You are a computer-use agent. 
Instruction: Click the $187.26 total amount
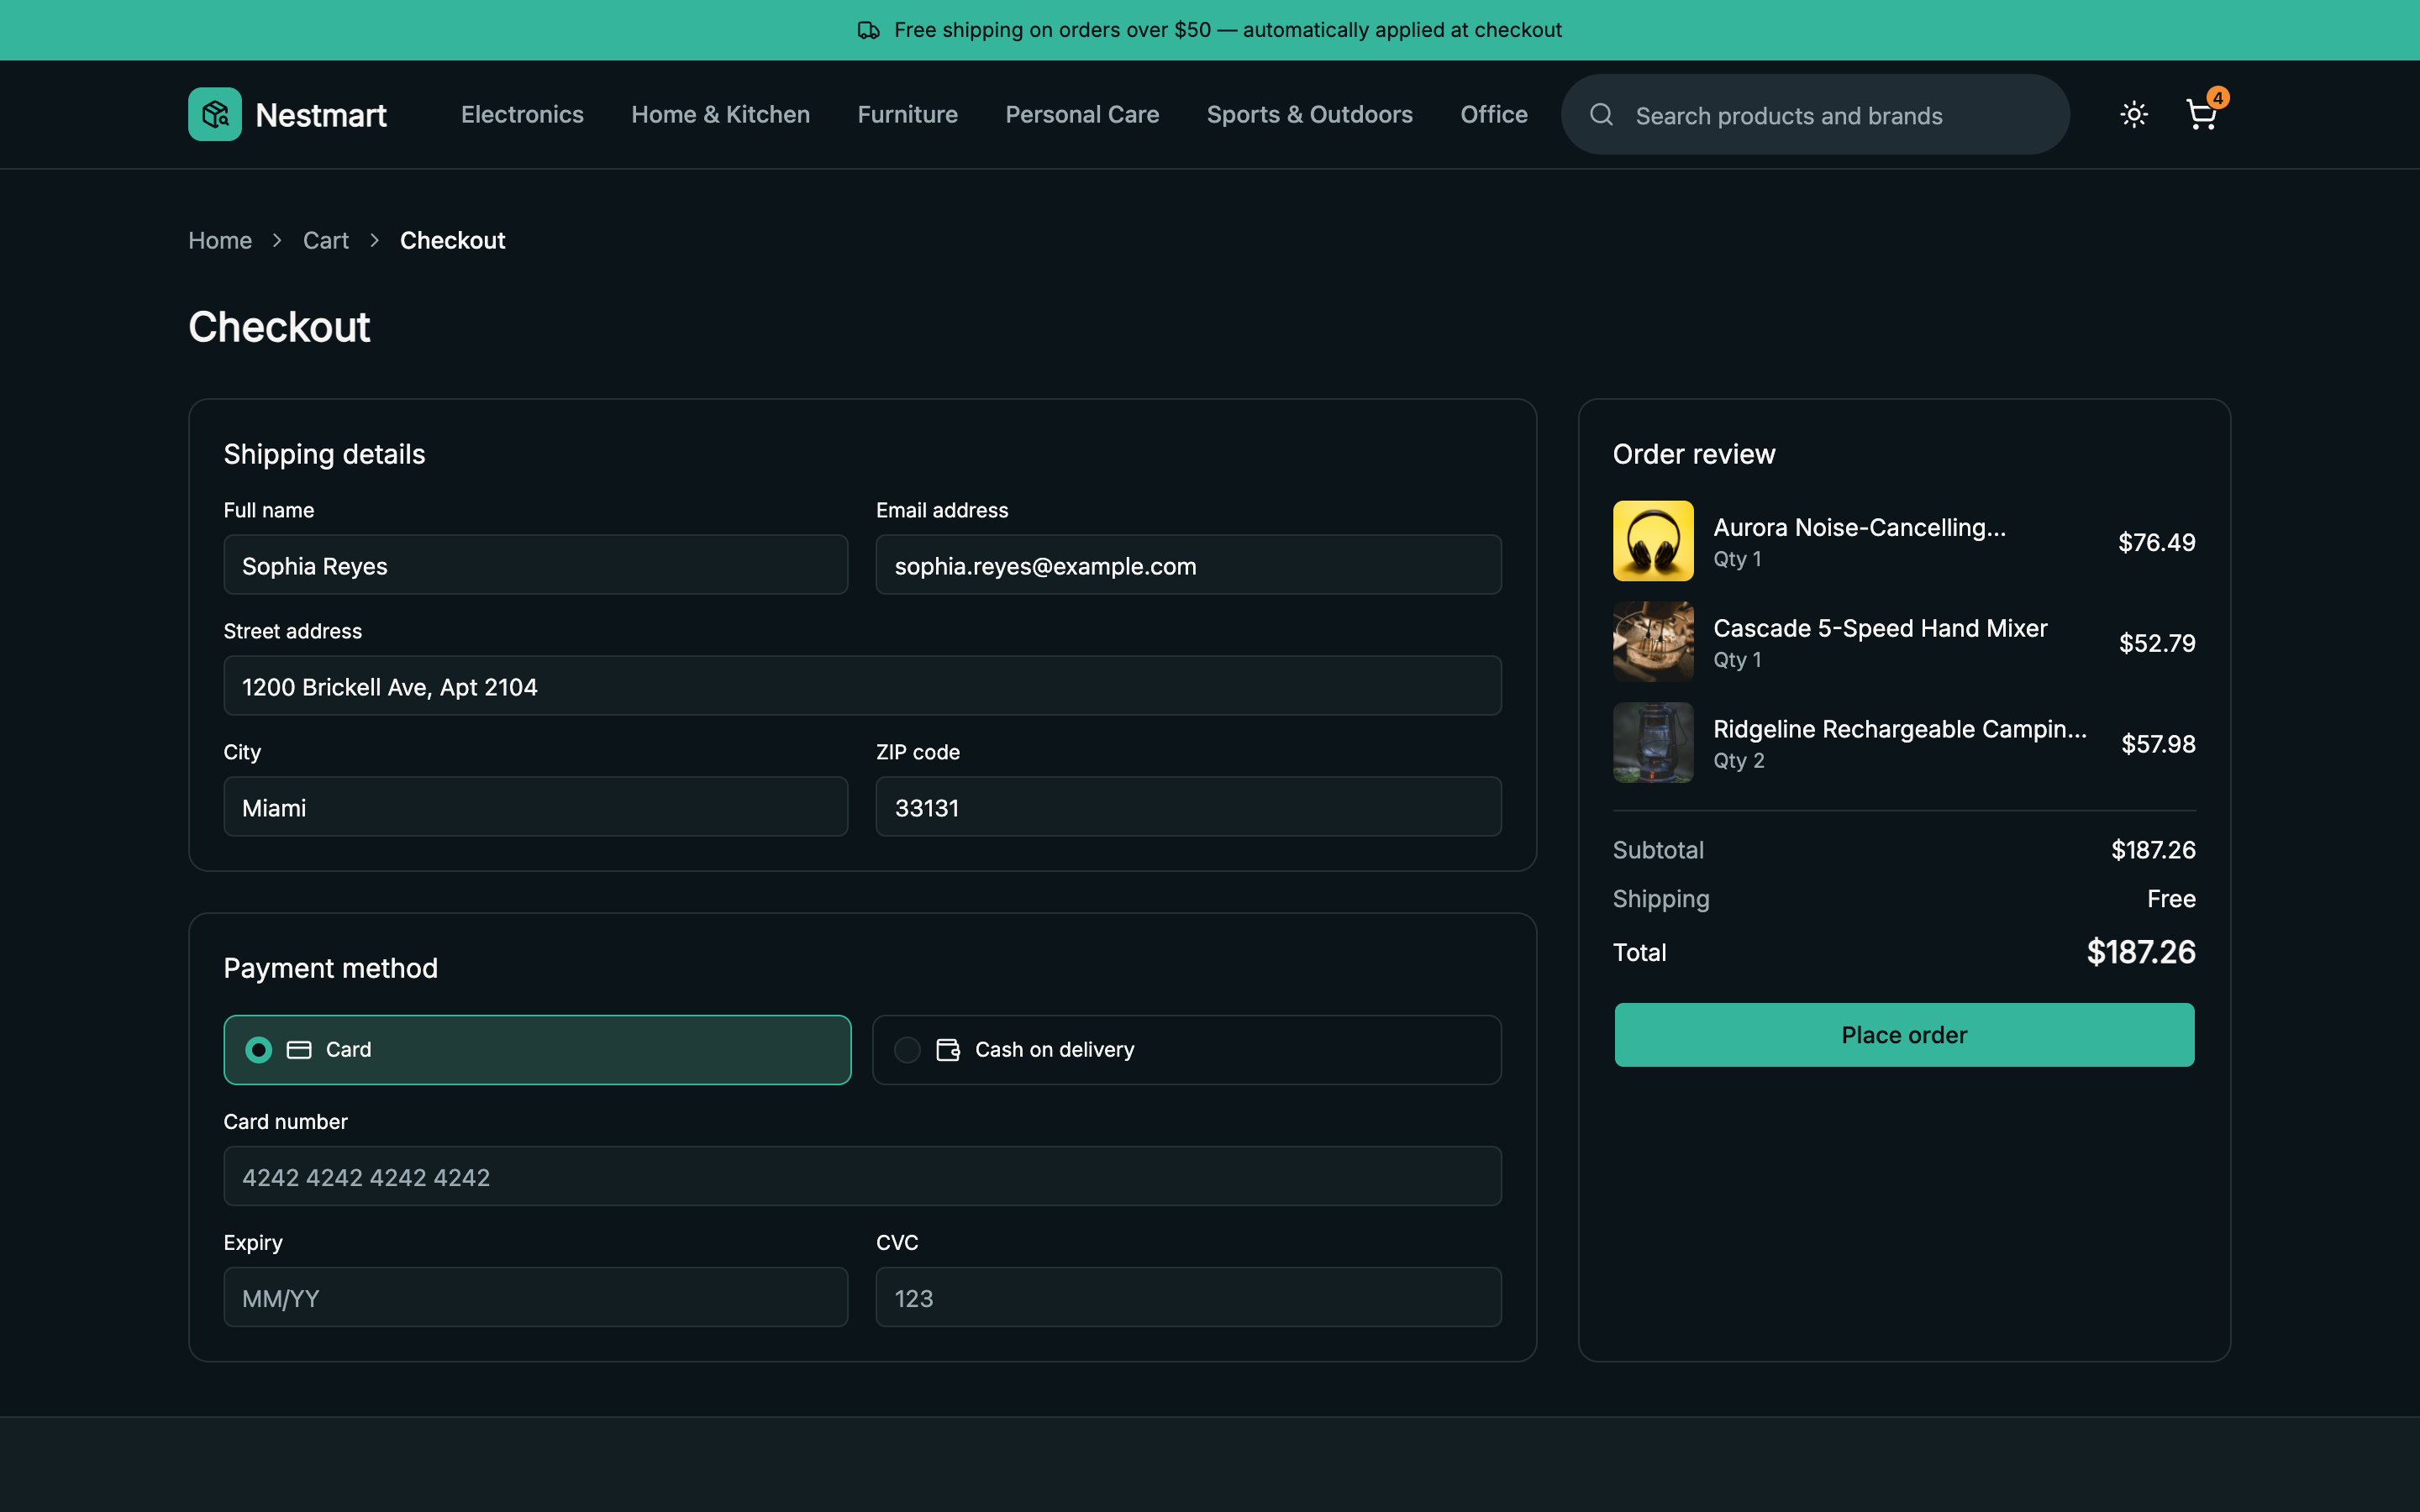click(x=2141, y=952)
